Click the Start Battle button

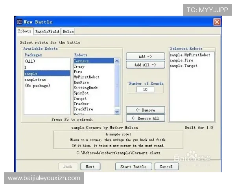(x=133, y=166)
